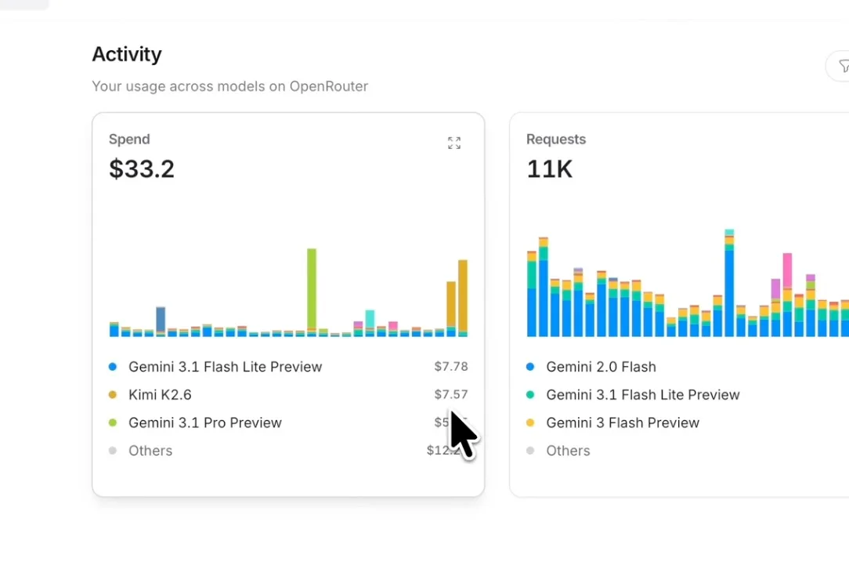Click the $33.2 Spend total
Viewport: 849px width, 569px height.
tap(142, 169)
